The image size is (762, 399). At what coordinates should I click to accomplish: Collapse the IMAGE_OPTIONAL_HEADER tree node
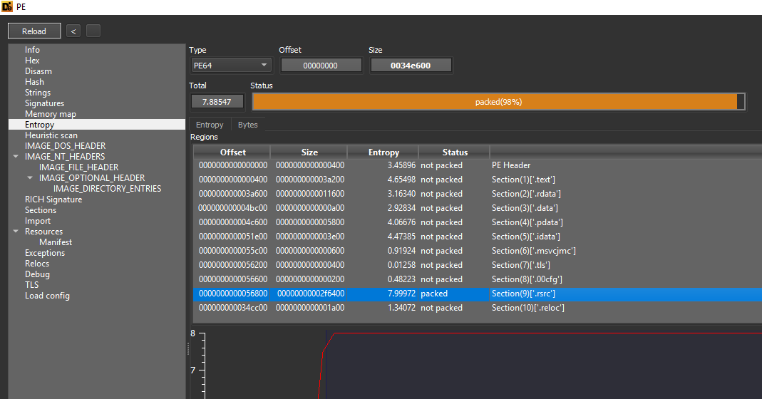30,178
